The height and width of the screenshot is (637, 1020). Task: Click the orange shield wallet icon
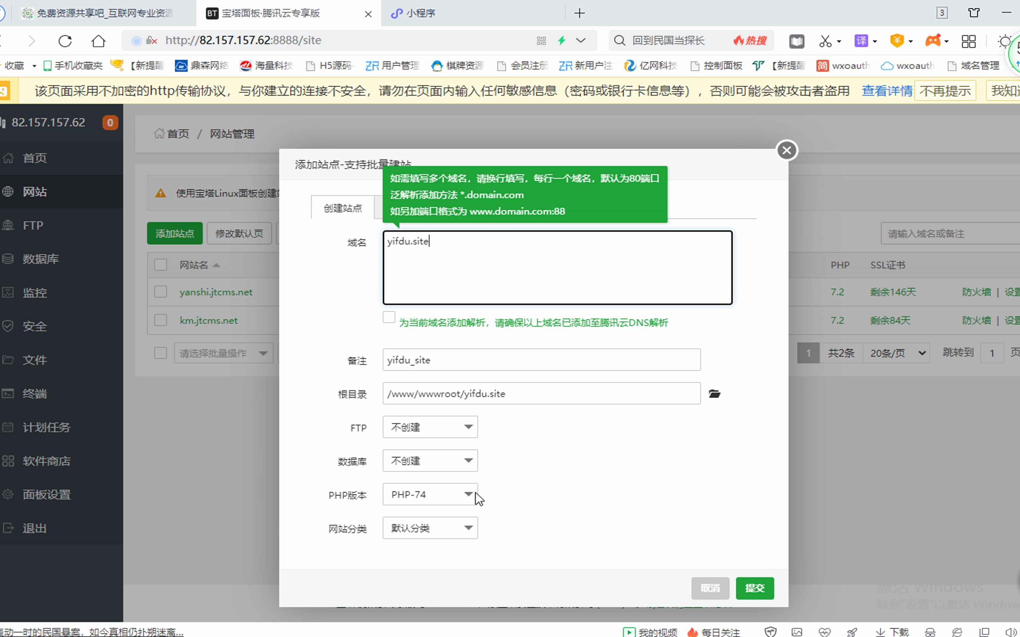pyautogui.click(x=897, y=41)
